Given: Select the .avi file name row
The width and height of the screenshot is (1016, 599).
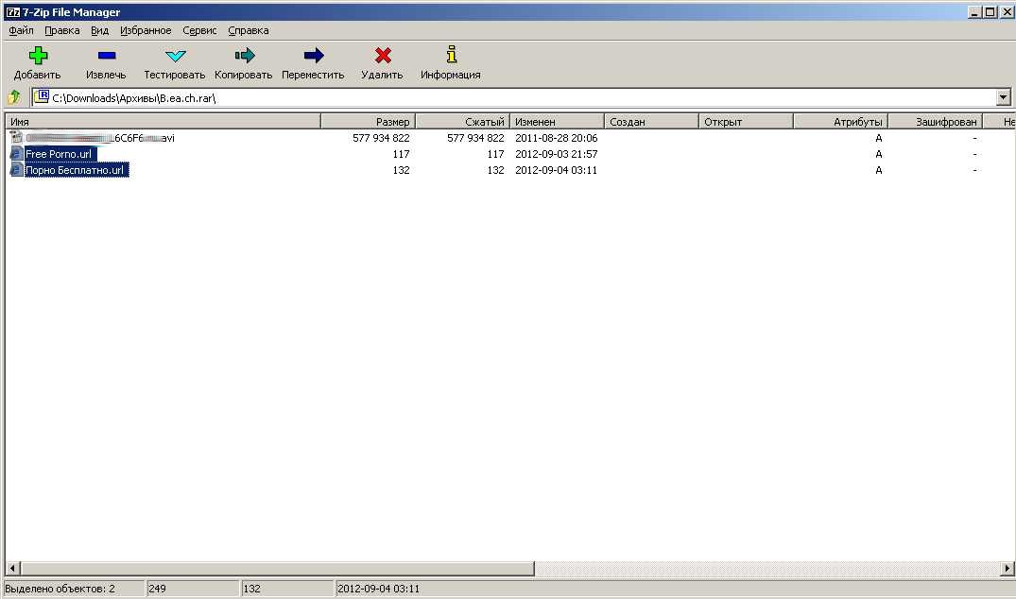Looking at the screenshot, I should 100,138.
